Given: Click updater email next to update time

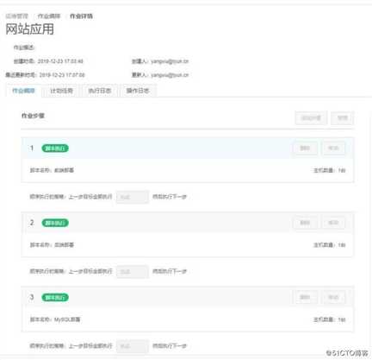Looking at the screenshot, I should 170,75.
